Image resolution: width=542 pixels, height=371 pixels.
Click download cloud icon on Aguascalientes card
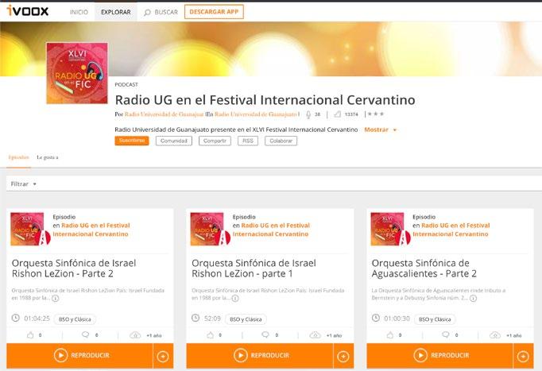pyautogui.click(x=495, y=335)
